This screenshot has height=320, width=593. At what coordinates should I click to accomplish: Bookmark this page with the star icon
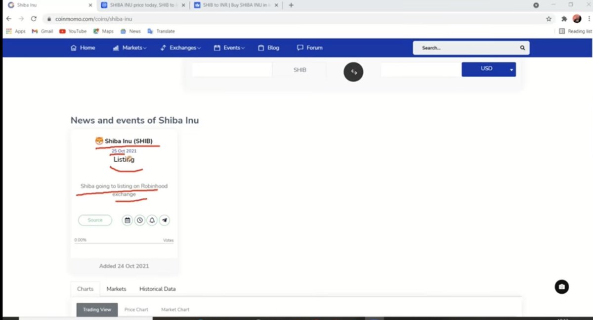[x=549, y=19]
